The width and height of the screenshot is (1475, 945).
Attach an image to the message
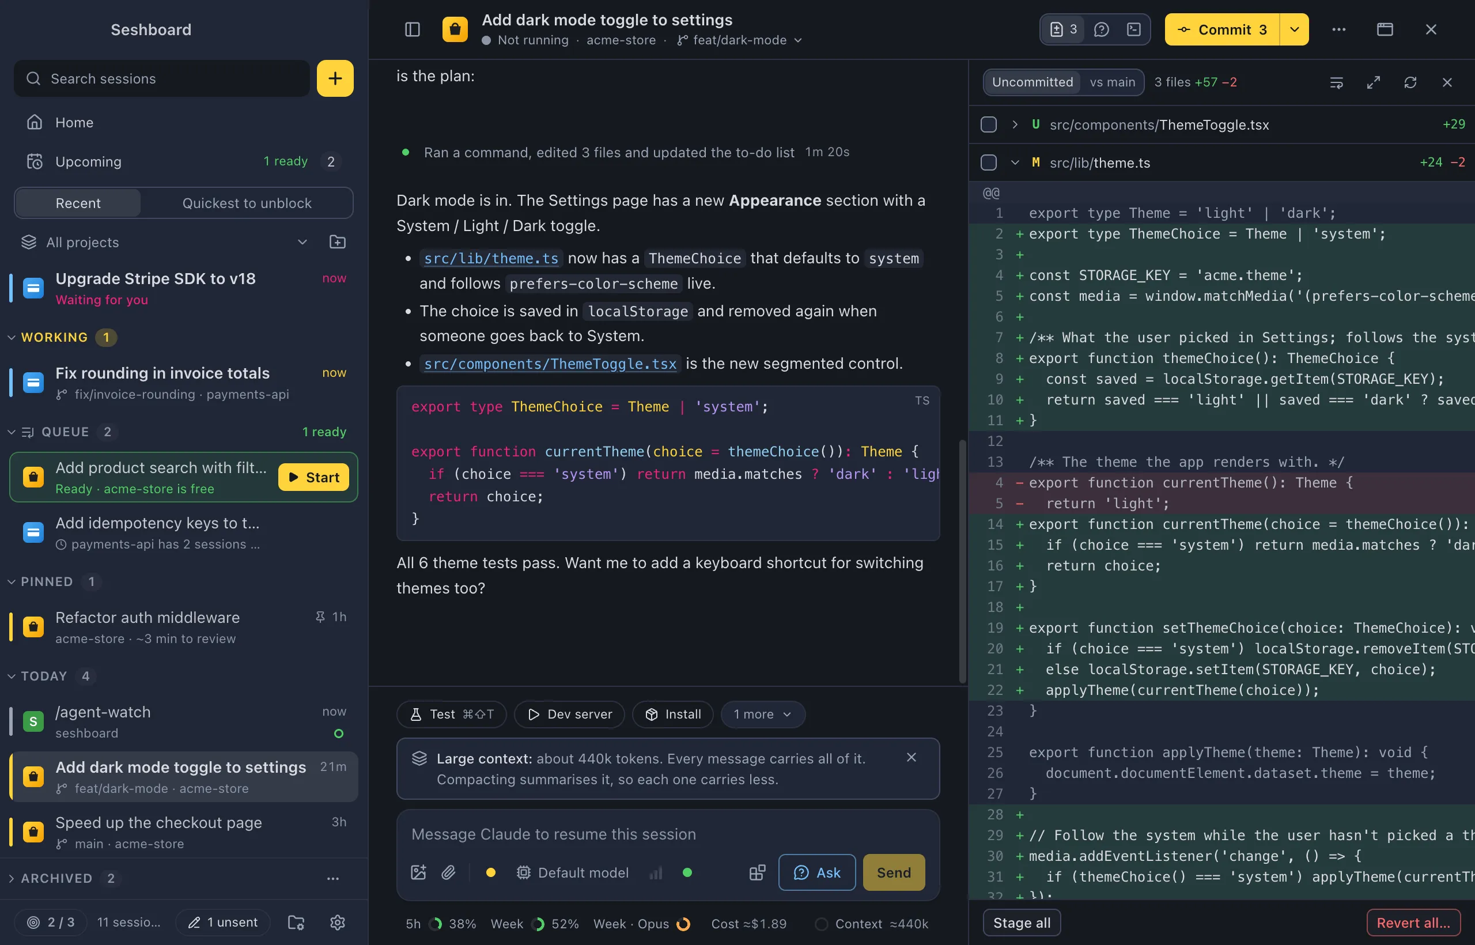(x=418, y=872)
